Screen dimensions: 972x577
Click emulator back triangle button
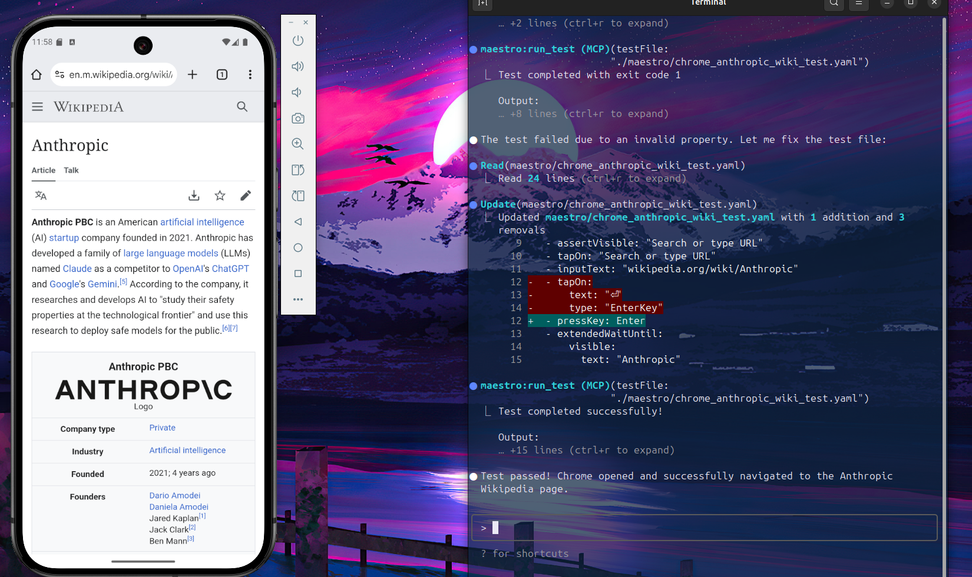tap(298, 222)
